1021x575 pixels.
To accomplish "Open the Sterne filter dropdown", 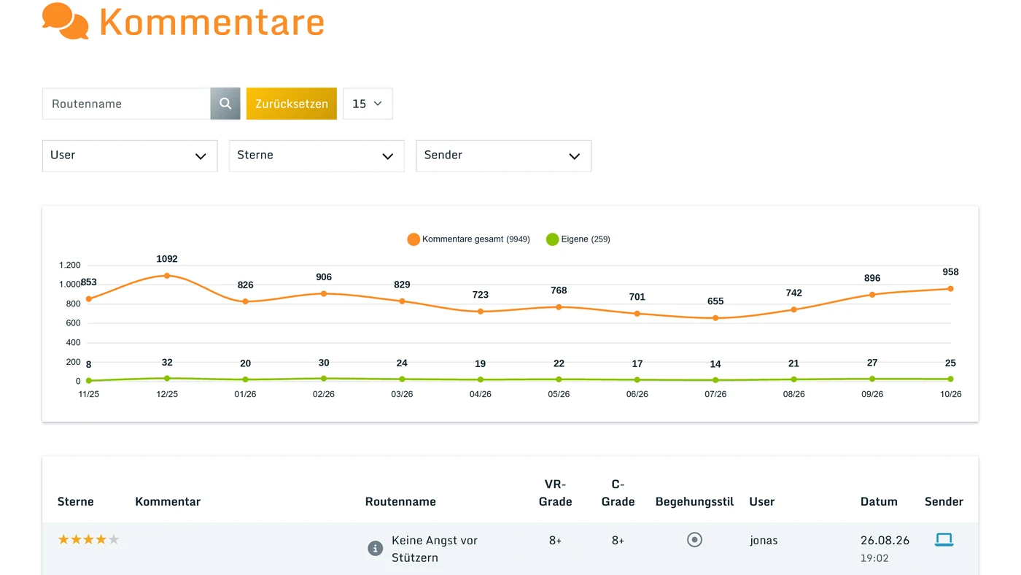I will [x=317, y=156].
